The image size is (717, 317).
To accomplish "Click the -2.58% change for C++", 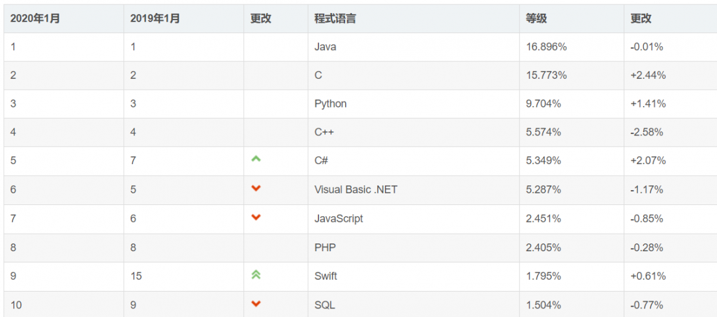I will tap(647, 132).
